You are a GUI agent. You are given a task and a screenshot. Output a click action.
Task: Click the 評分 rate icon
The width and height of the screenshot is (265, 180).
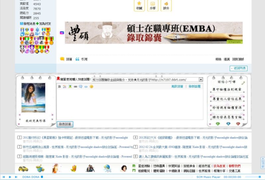click(x=166, y=5)
